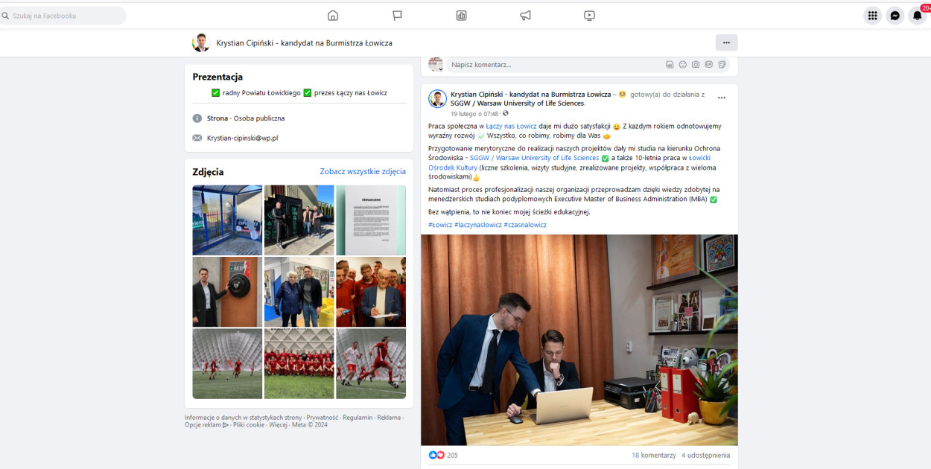Open photo of man signing paper in red
The width and height of the screenshot is (931, 469).
(x=371, y=292)
